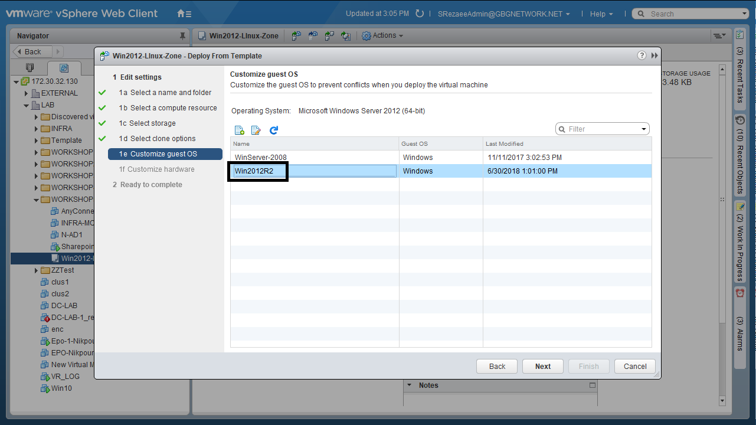Click the create new customization specification icon

point(239,130)
